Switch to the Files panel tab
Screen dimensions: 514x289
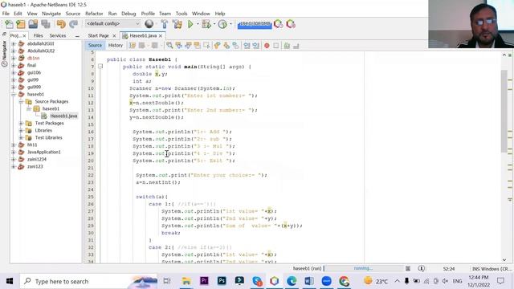[x=38, y=35]
